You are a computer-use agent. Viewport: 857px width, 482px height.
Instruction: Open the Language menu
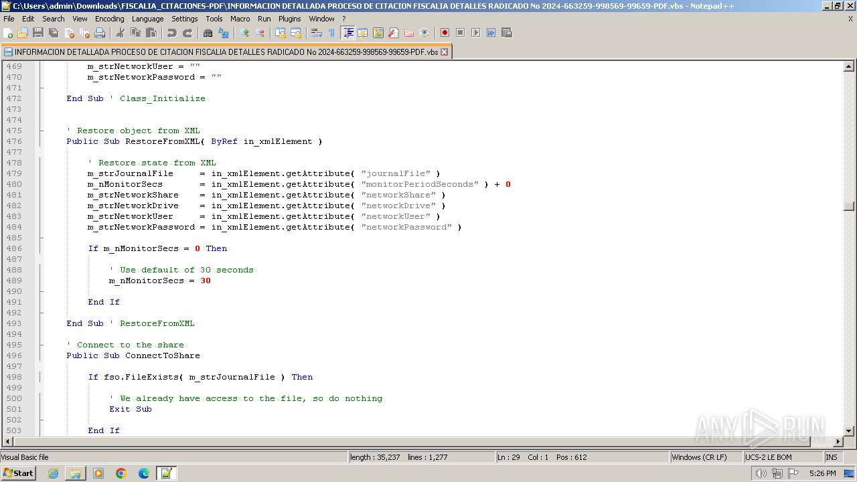coord(147,19)
